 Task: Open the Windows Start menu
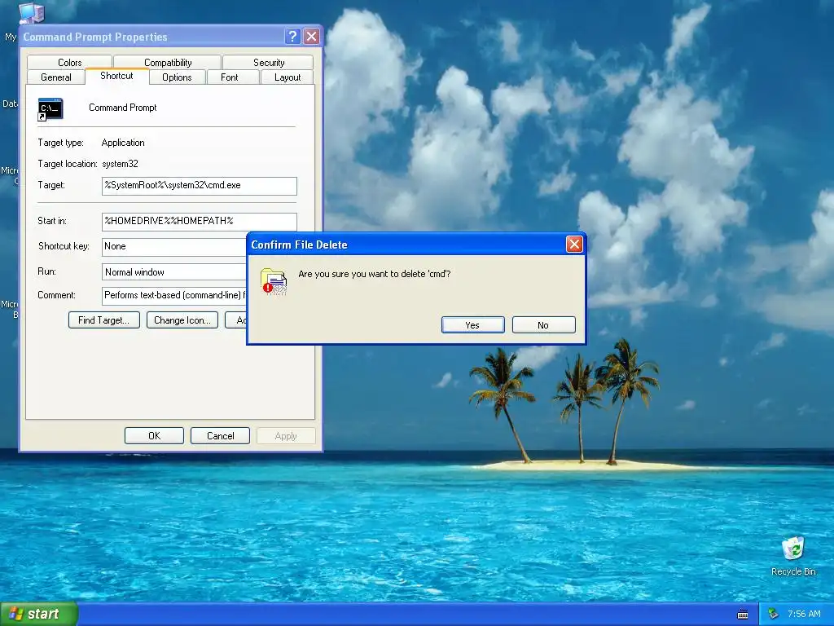point(39,614)
